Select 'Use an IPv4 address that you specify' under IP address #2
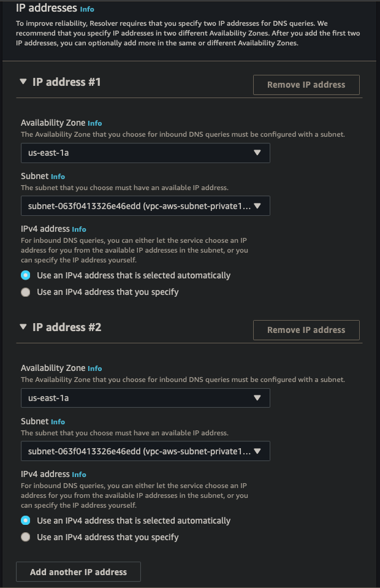 26,536
